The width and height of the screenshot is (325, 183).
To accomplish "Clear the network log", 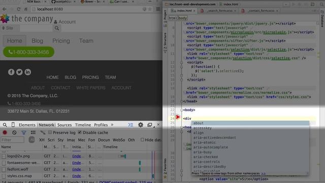I will pyautogui.click(x=14, y=132).
